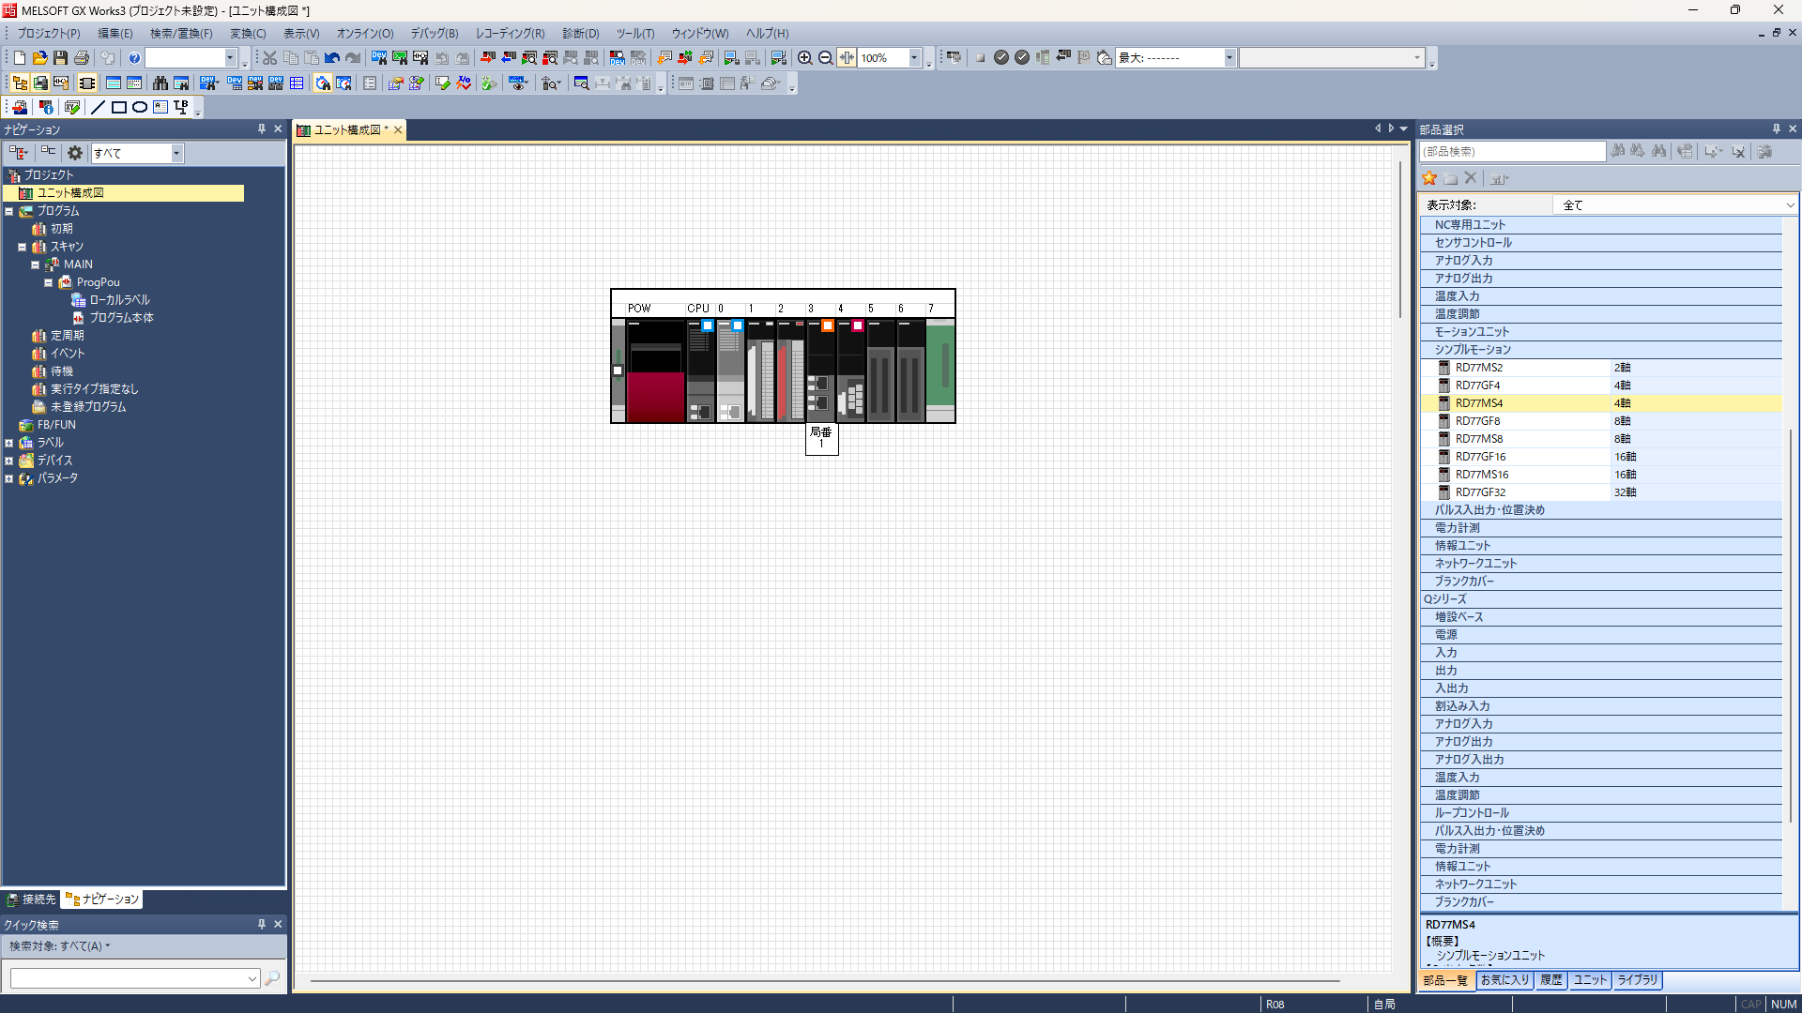Switch to the お気に入り tab
The height and width of the screenshot is (1013, 1802).
pyautogui.click(x=1504, y=980)
